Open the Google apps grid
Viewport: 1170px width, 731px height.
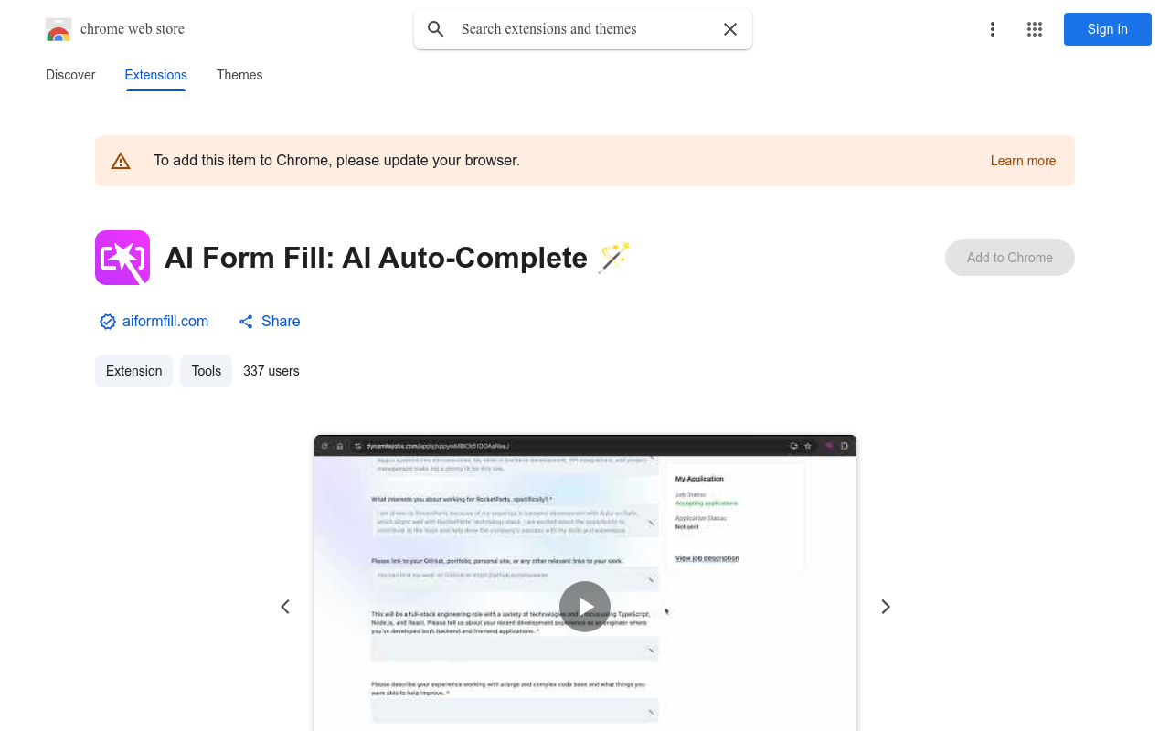point(1035,29)
